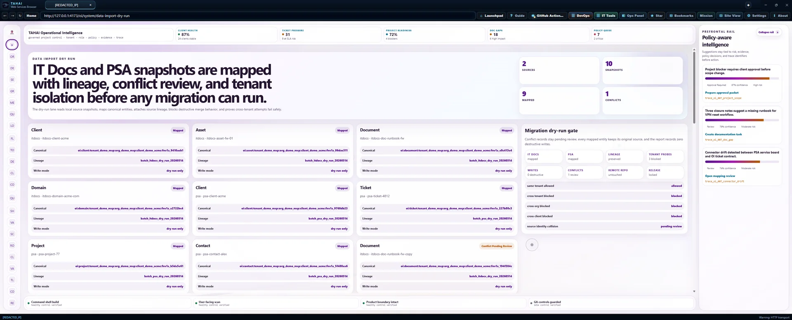Select the ME sidebar icon
This screenshot has width=792, height=320.
12,103
